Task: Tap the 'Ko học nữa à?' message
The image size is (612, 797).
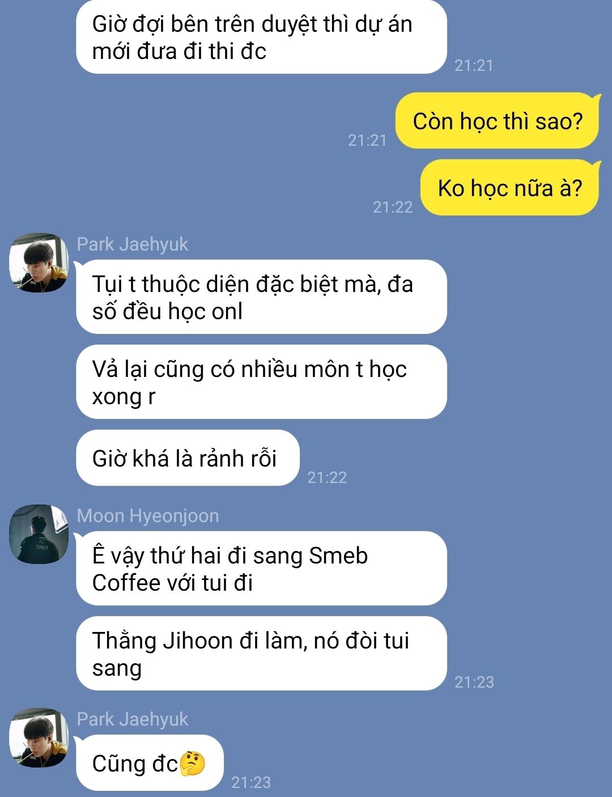Action: coord(509,188)
